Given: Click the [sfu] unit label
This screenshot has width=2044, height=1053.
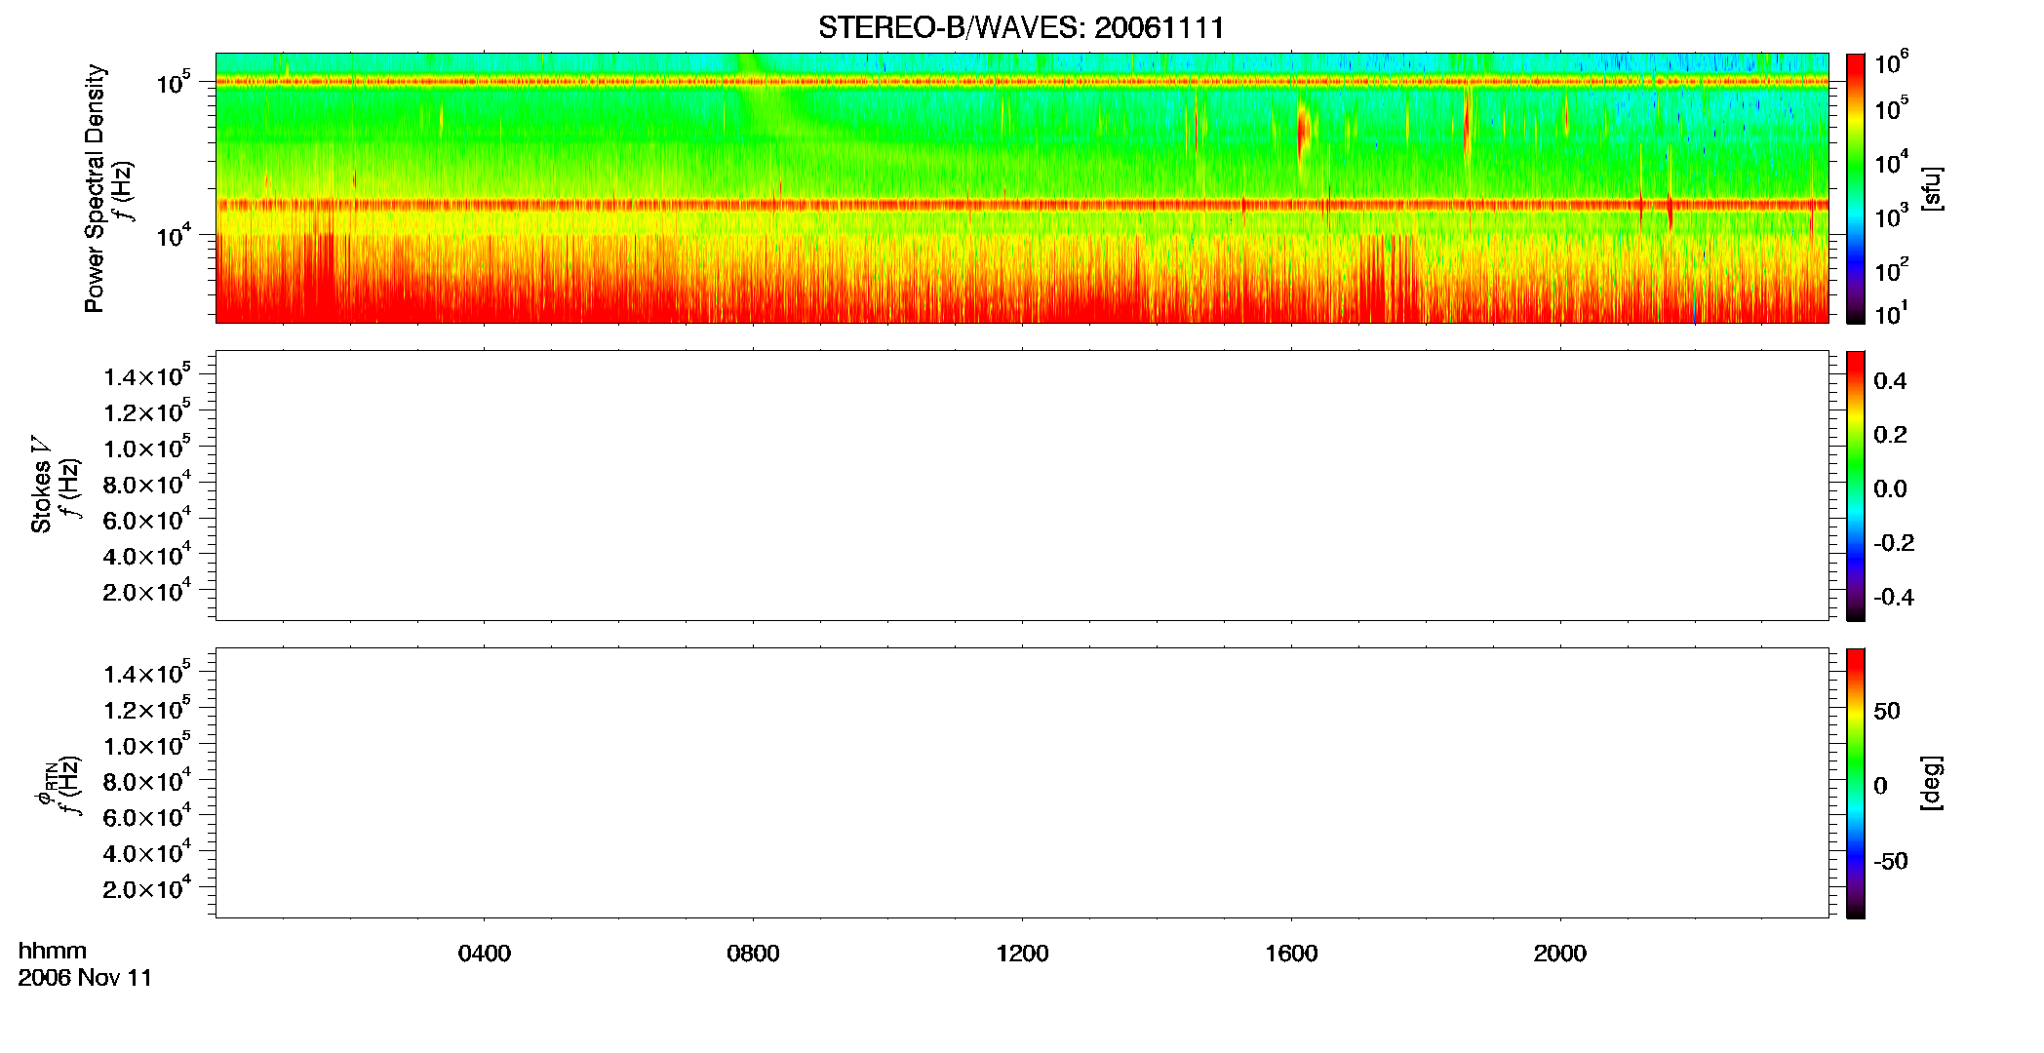Looking at the screenshot, I should [x=1932, y=189].
